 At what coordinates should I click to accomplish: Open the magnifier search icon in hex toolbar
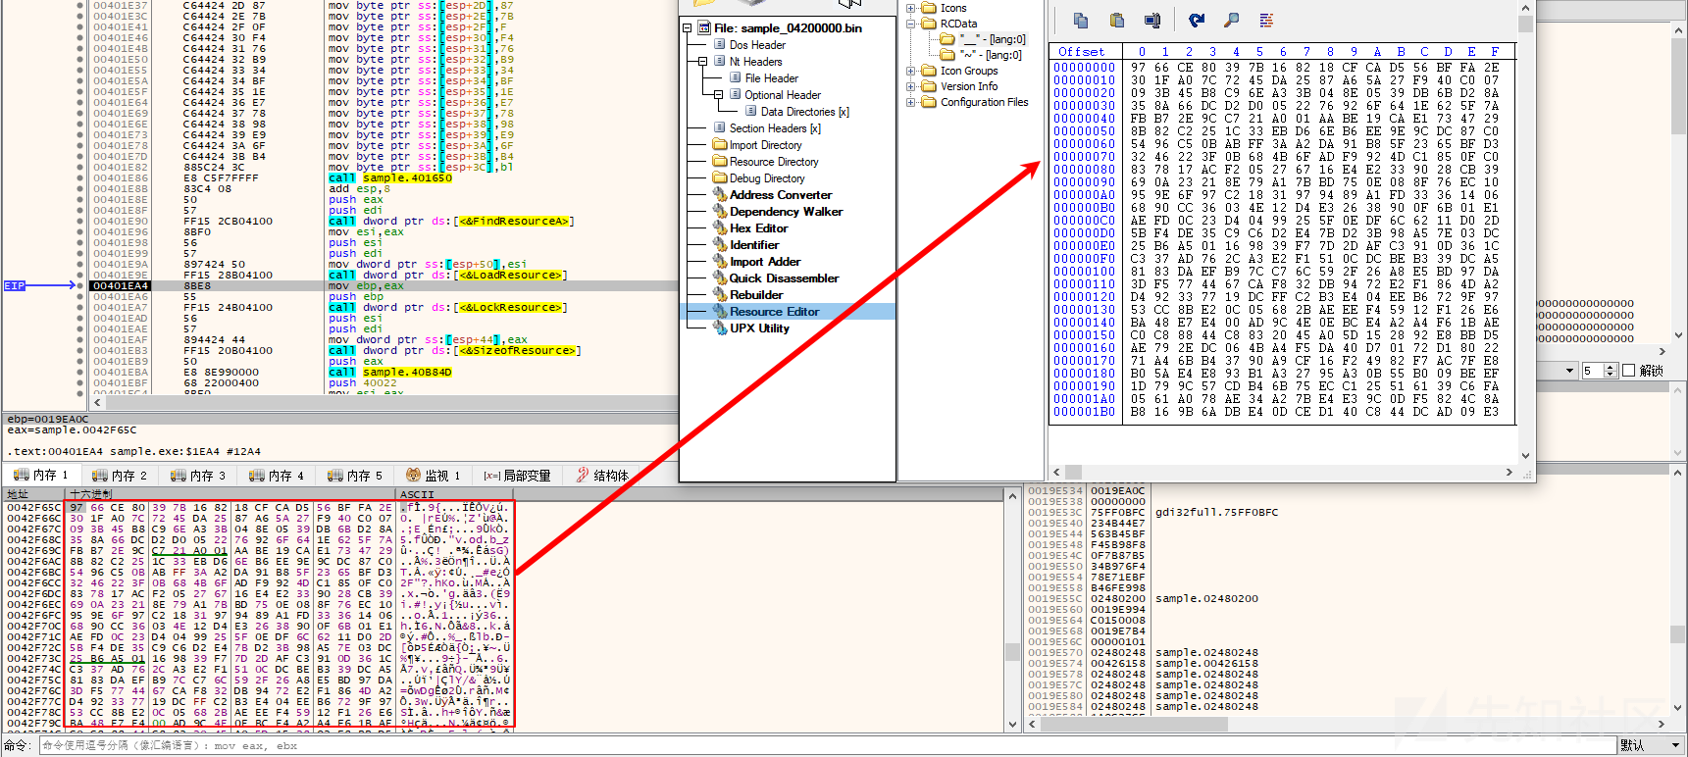click(1232, 20)
